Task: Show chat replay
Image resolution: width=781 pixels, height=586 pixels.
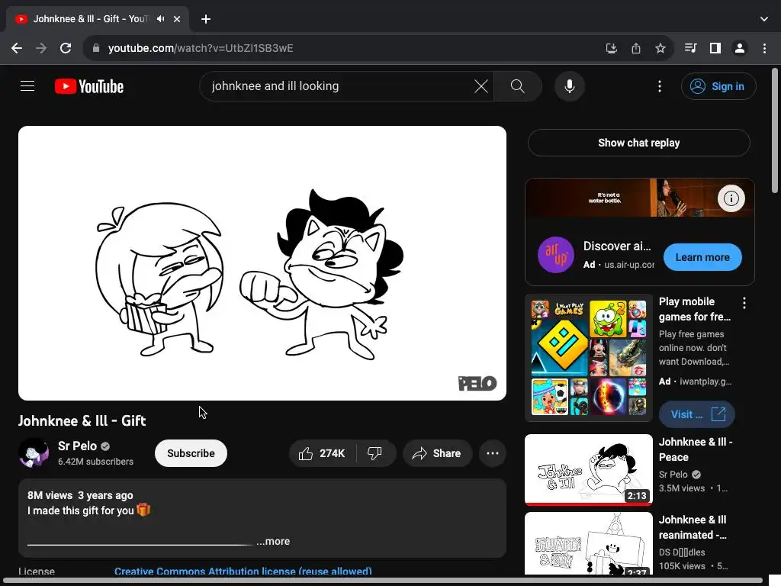Action: (639, 143)
